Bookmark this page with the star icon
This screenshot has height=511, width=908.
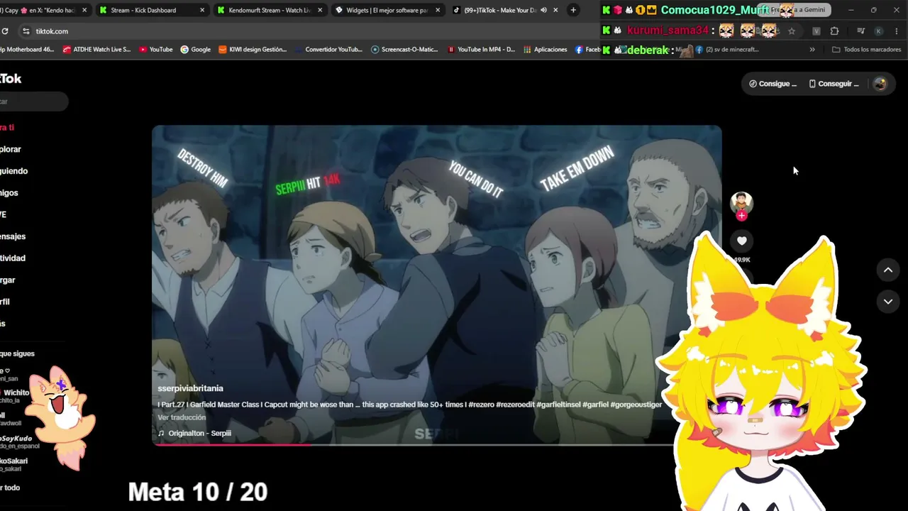pos(792,31)
